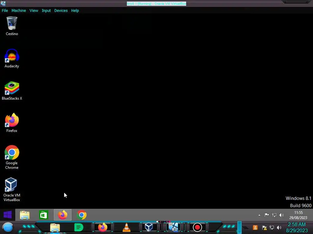Select the Audacity desktop shortcut
This screenshot has width=313, height=234.
pos(12,58)
